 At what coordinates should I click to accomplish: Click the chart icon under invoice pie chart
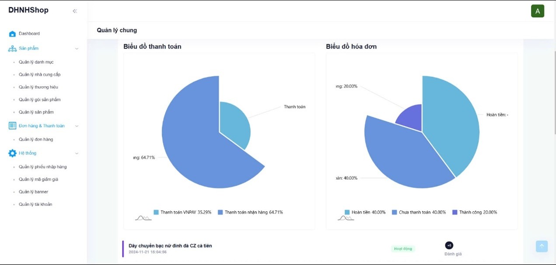(x=346, y=217)
